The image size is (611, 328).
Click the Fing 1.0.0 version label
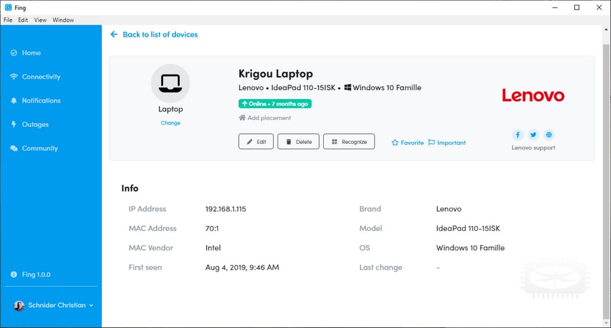coord(36,274)
